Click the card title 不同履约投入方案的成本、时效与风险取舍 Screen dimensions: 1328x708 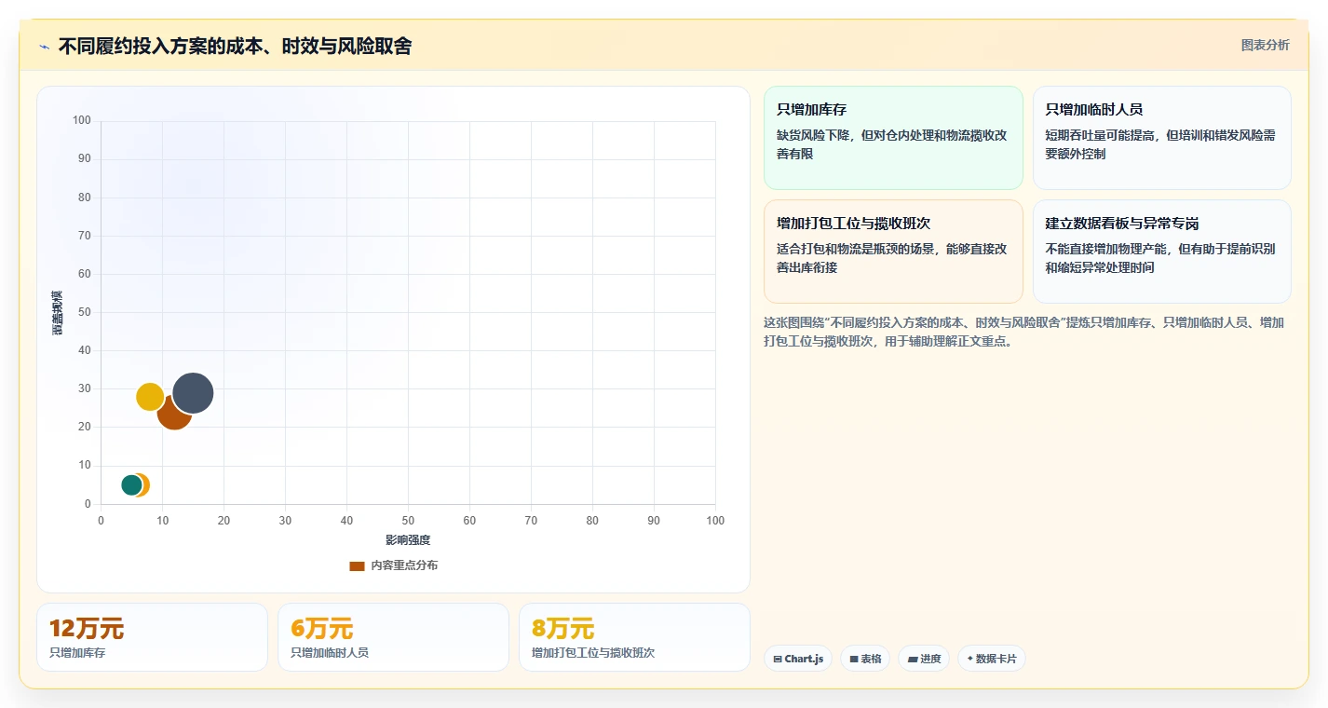[235, 46]
